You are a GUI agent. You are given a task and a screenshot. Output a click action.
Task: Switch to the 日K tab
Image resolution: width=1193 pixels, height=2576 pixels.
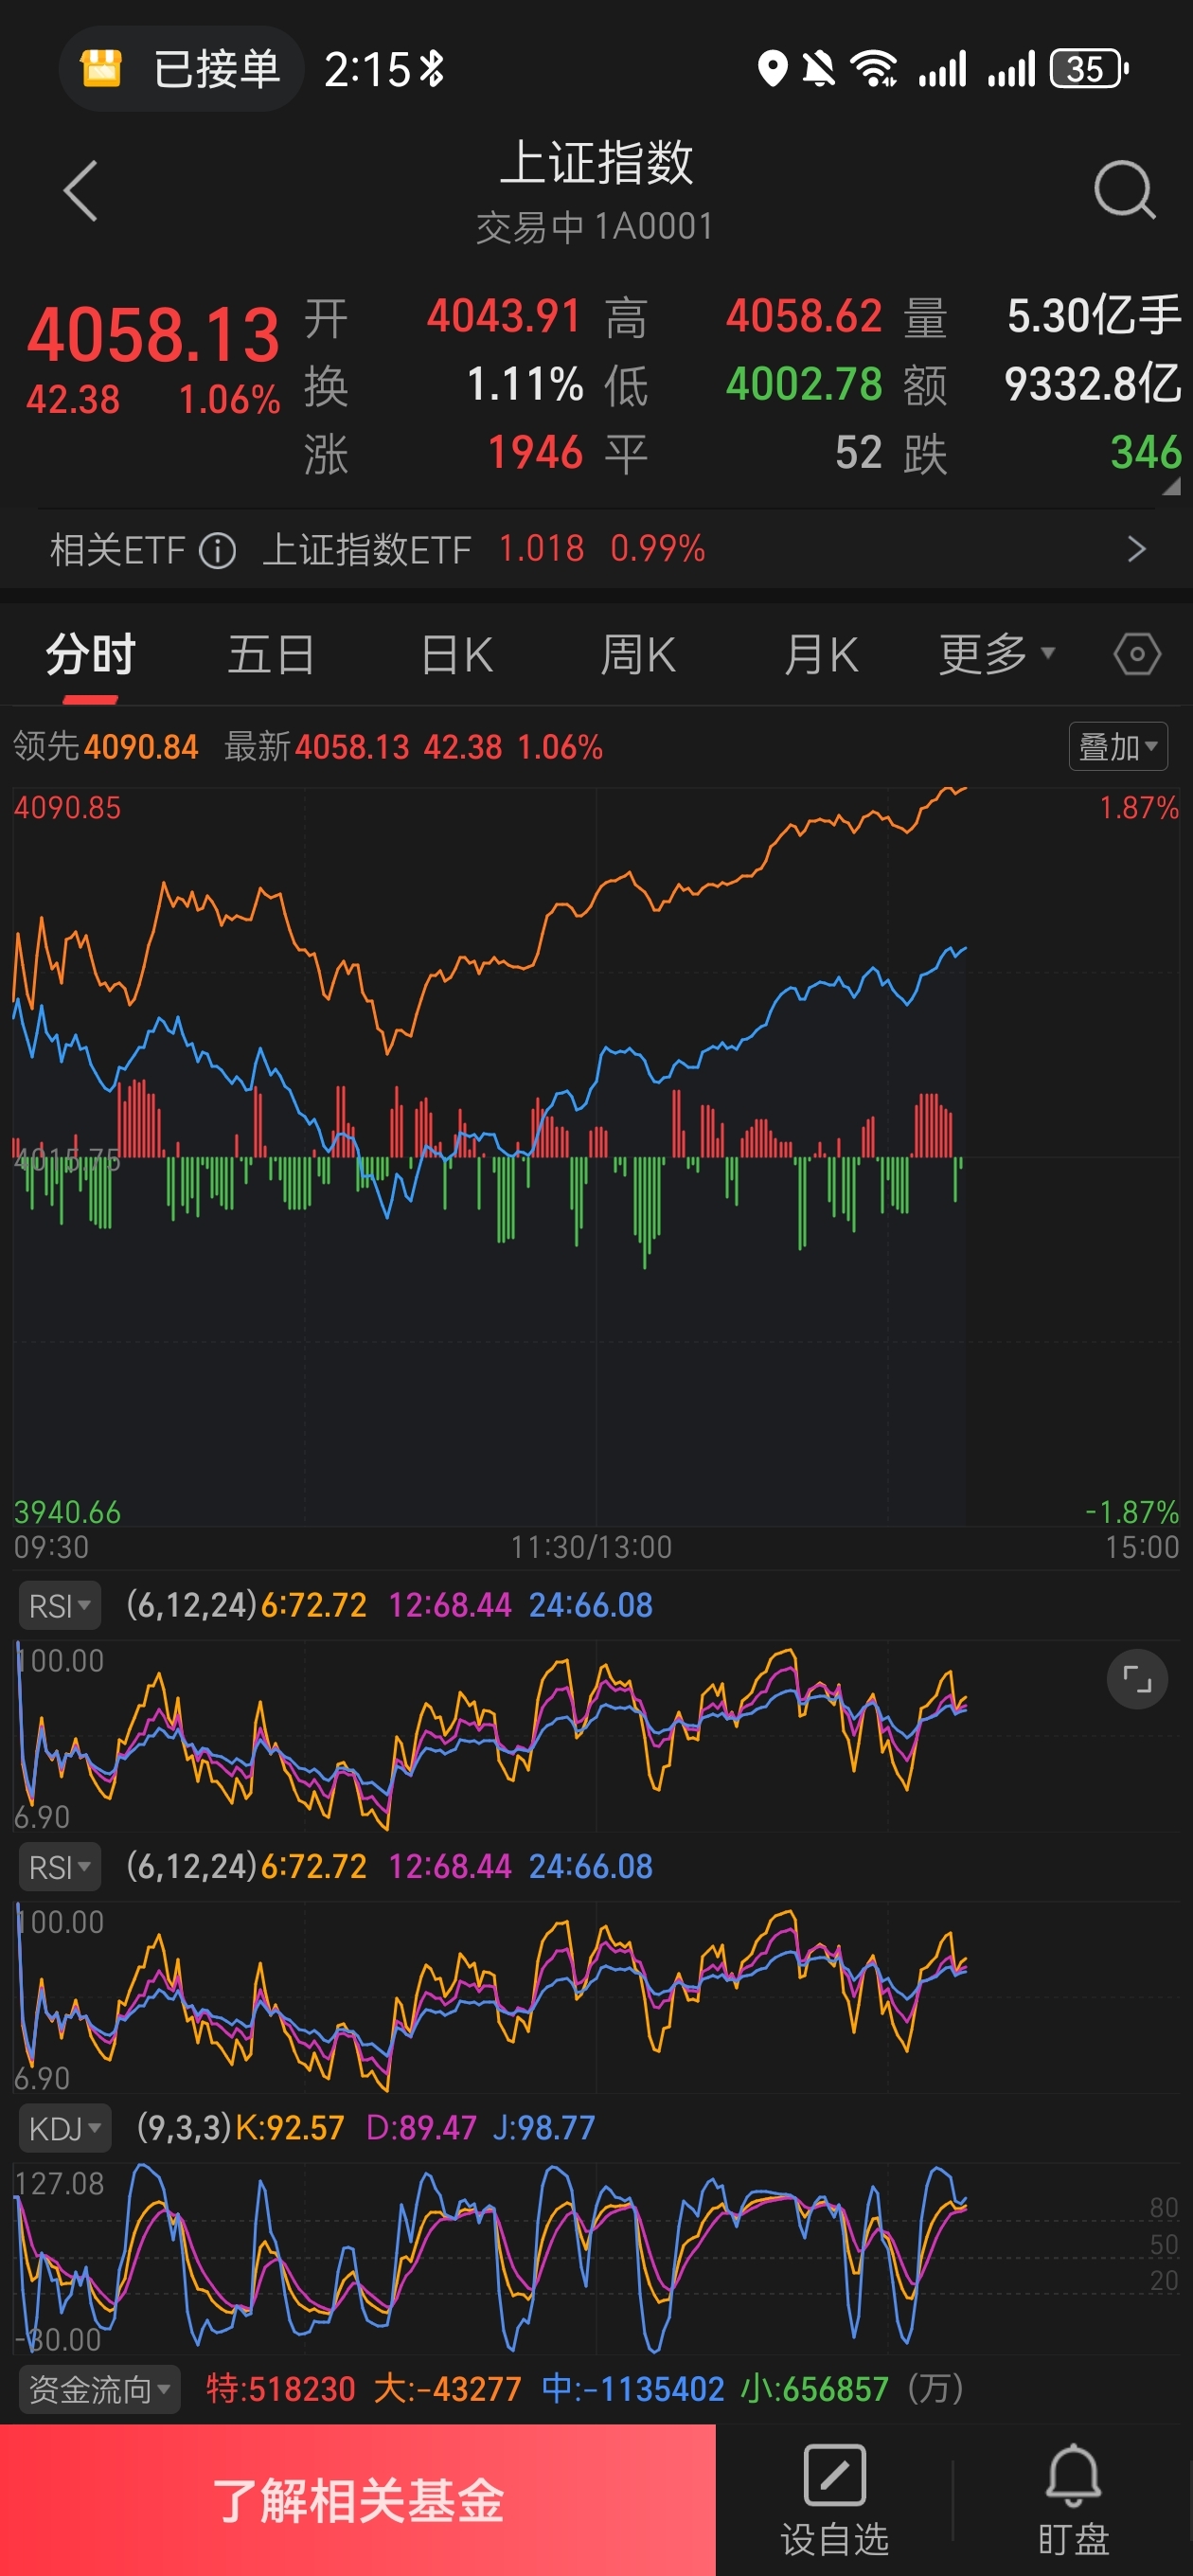457,655
